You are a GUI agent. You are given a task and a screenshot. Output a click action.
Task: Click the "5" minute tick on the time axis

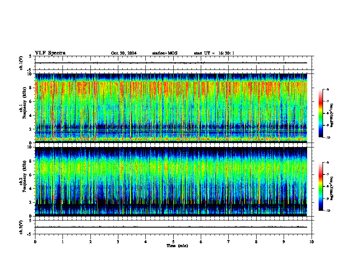[173, 242]
